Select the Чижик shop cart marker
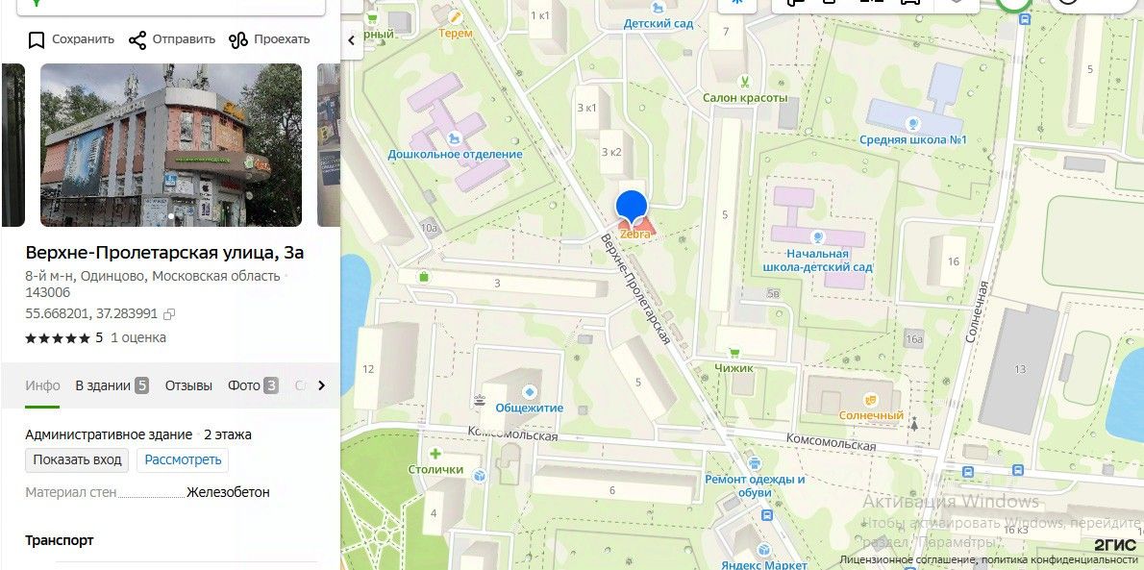The height and width of the screenshot is (570, 1144). 734,353
